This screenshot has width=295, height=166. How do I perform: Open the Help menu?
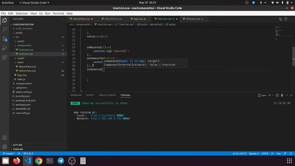pos(69,13)
